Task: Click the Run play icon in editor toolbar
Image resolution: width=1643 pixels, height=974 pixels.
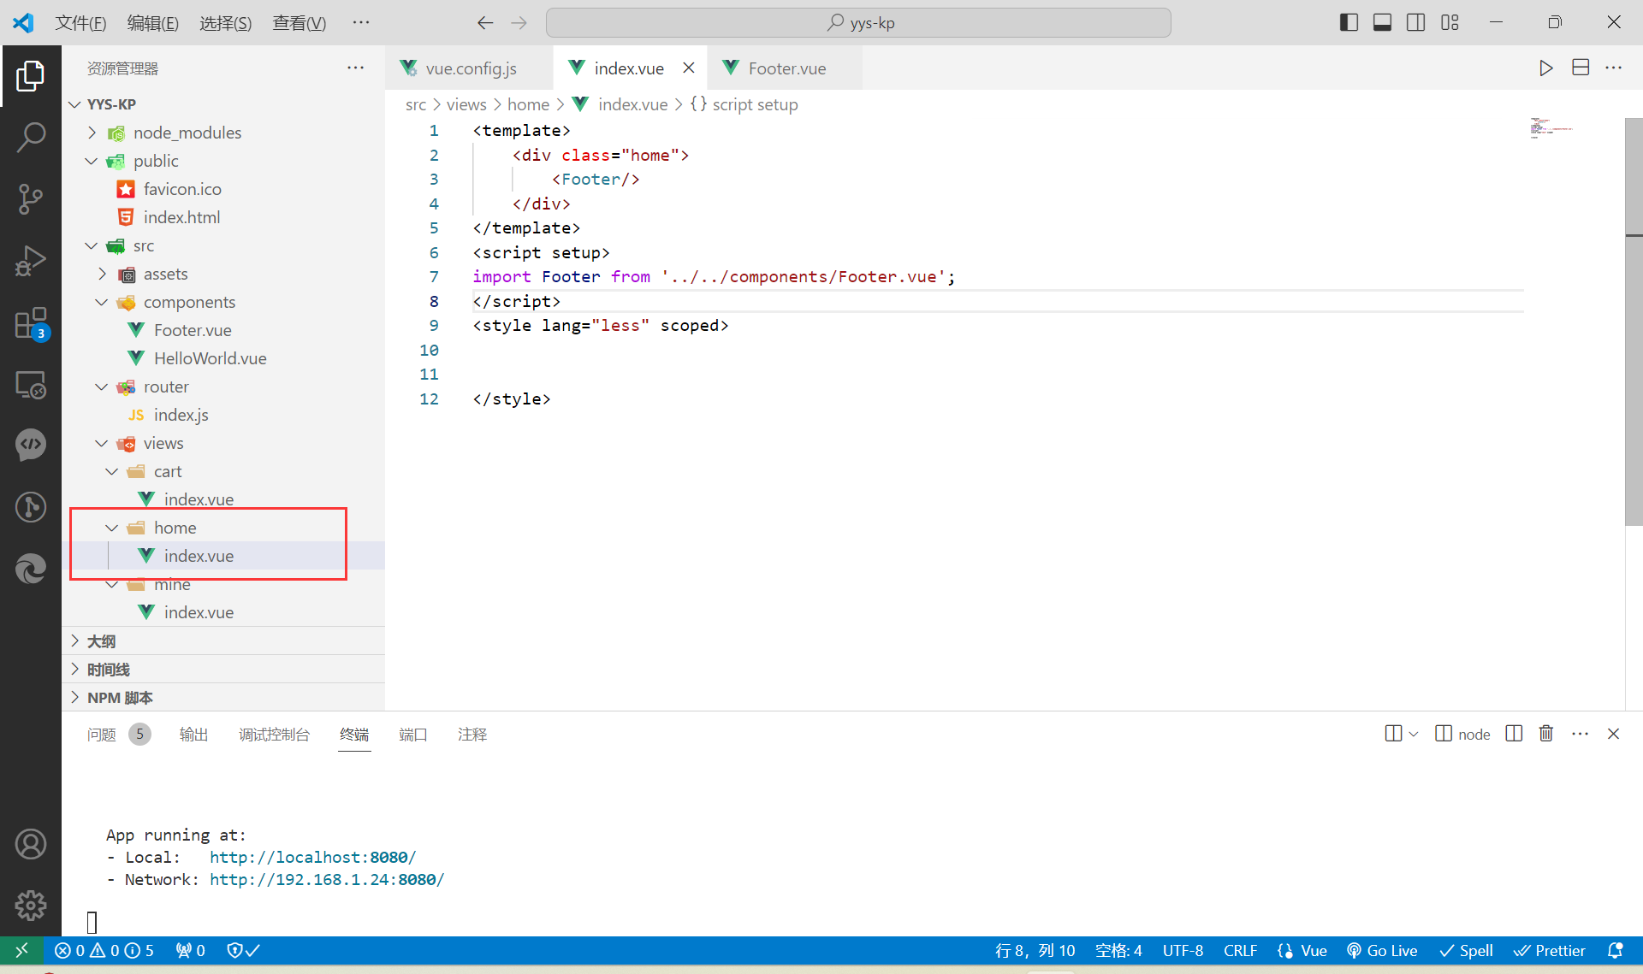Action: click(1545, 68)
